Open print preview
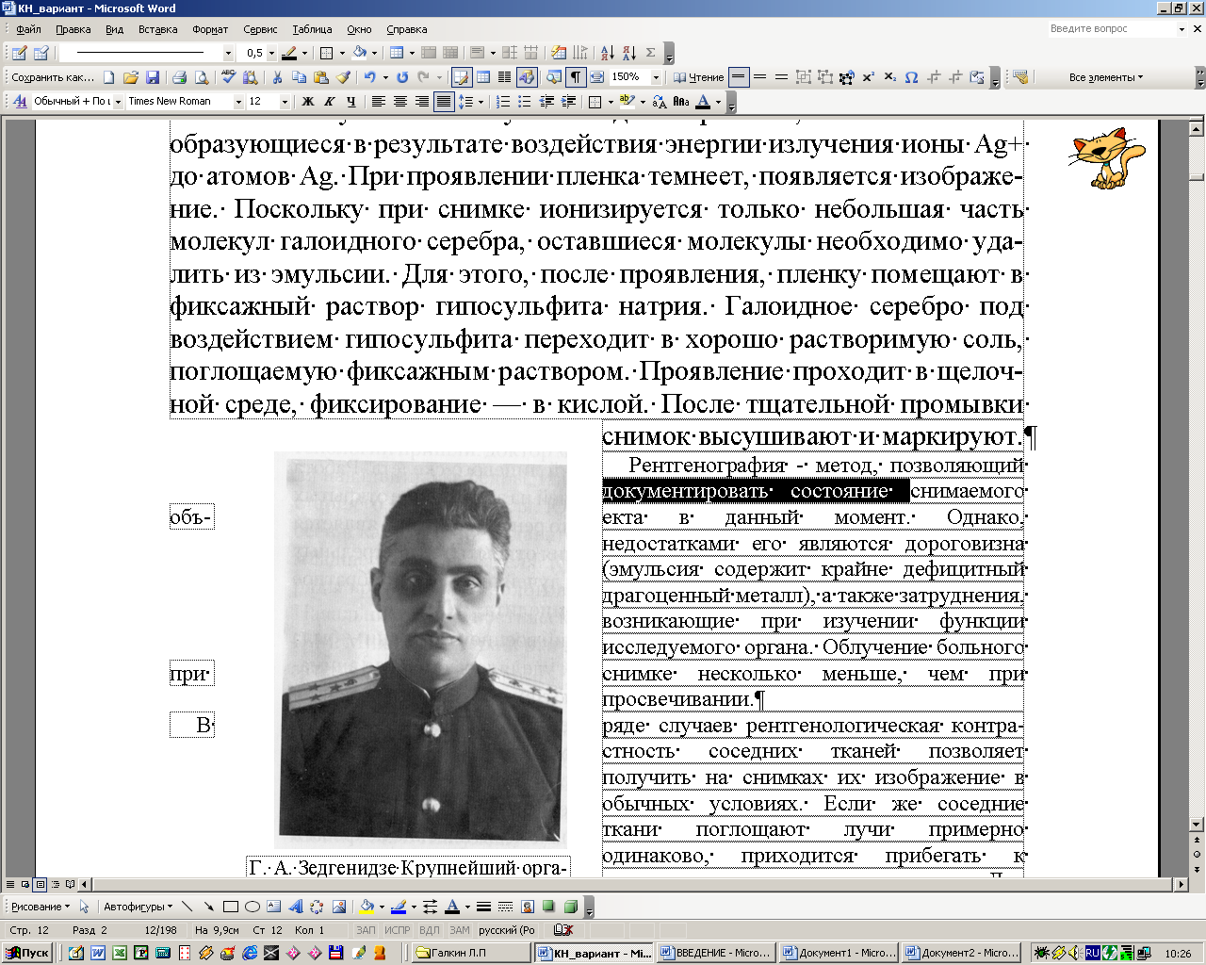1206x965 pixels. (201, 77)
